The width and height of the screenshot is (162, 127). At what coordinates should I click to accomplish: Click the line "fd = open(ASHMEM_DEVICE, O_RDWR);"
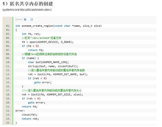(47, 42)
